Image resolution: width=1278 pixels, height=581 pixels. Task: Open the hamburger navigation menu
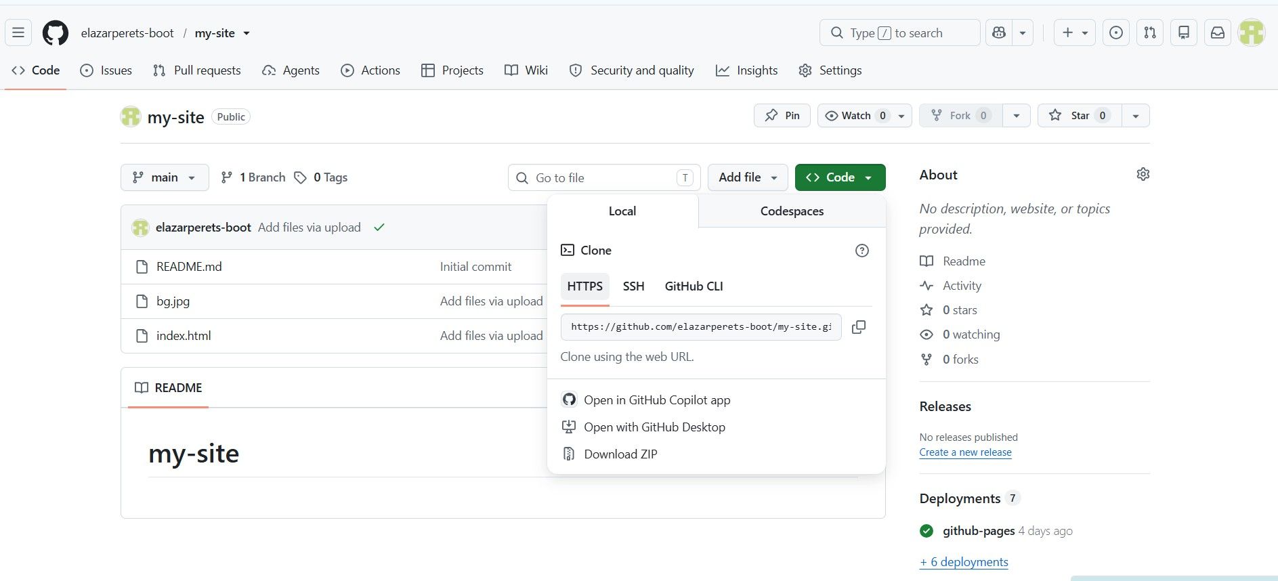click(x=18, y=33)
